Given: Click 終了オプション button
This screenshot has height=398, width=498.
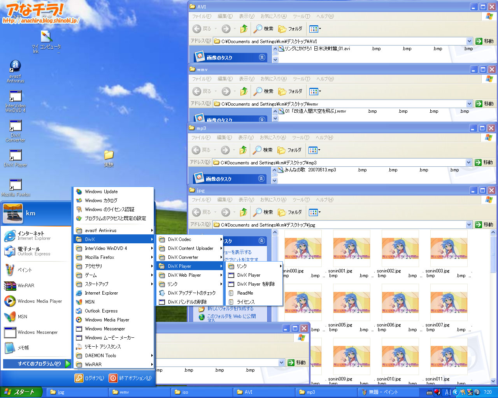Looking at the screenshot, I should (x=130, y=378).
